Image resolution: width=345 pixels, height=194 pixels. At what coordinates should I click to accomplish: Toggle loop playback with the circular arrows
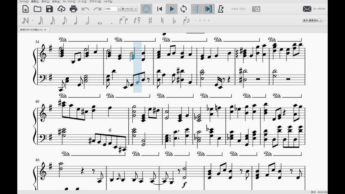(x=184, y=9)
